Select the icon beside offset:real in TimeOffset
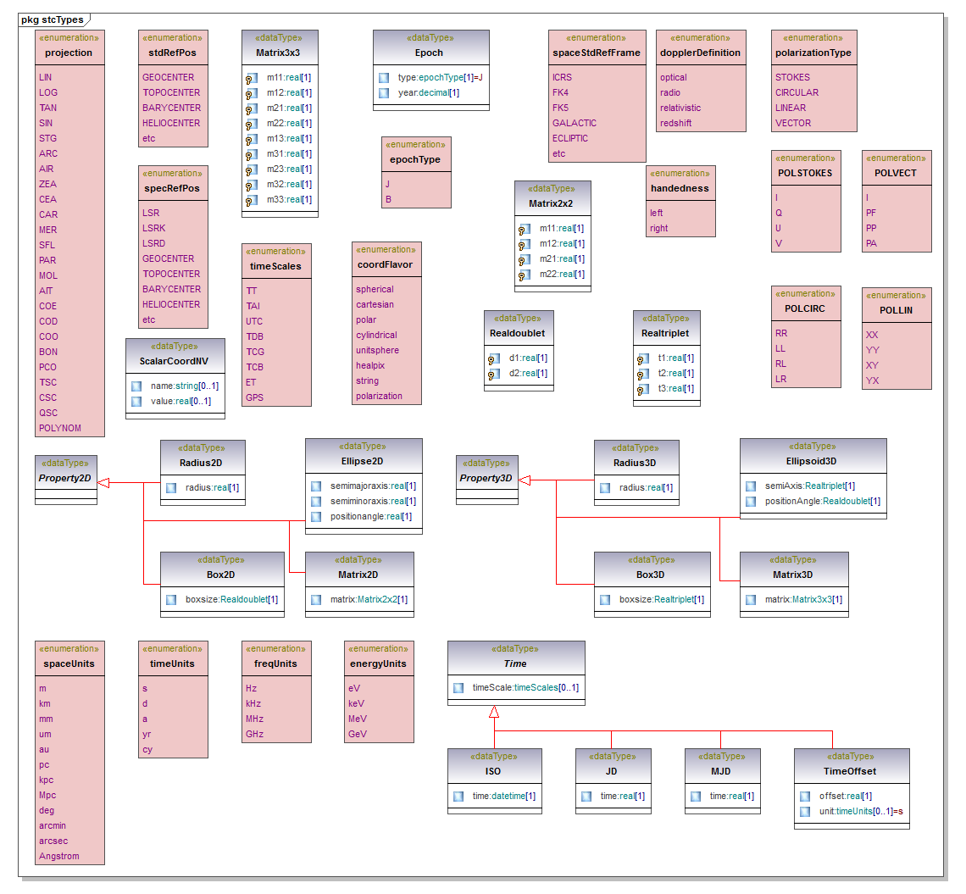The width and height of the screenshot is (966, 894). [805, 796]
